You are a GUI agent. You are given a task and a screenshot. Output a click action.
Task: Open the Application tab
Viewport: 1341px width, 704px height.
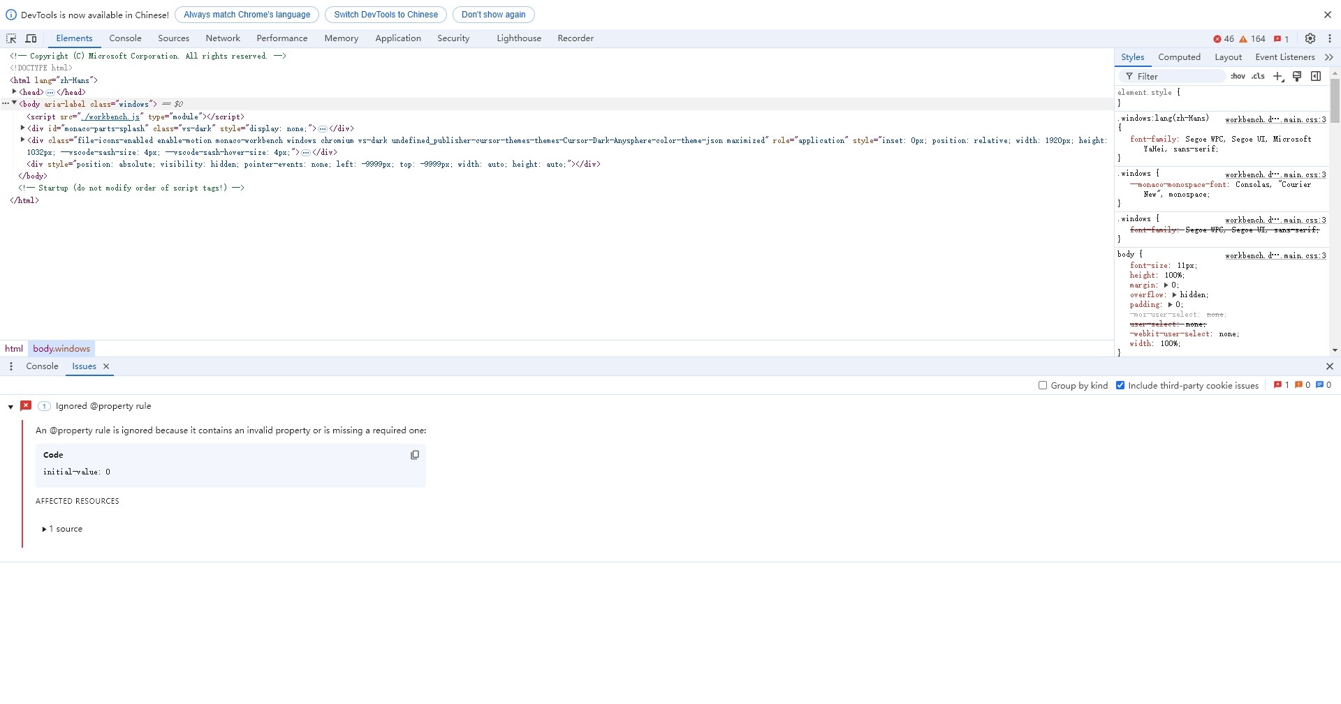[398, 38]
